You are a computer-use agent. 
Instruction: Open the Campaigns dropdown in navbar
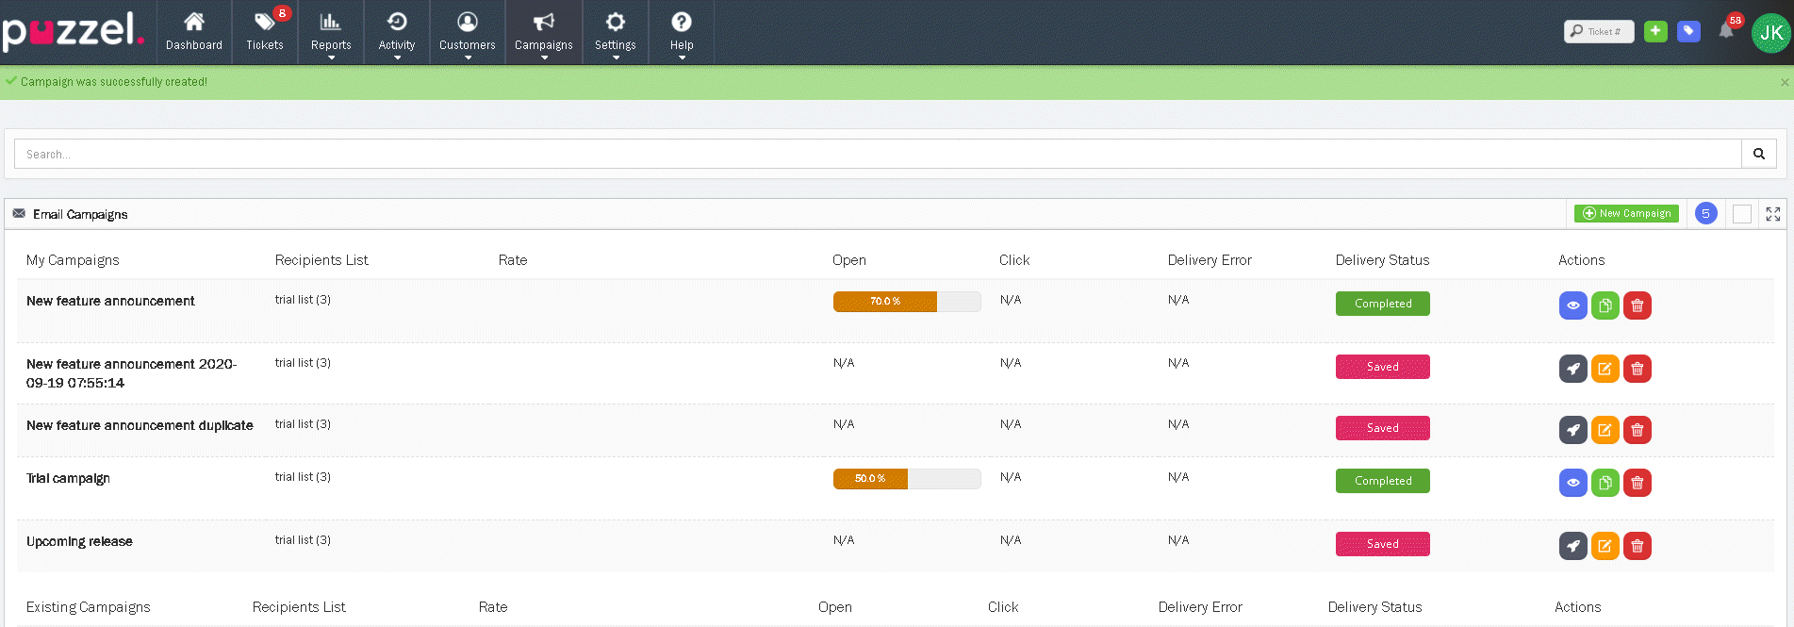pyautogui.click(x=544, y=33)
